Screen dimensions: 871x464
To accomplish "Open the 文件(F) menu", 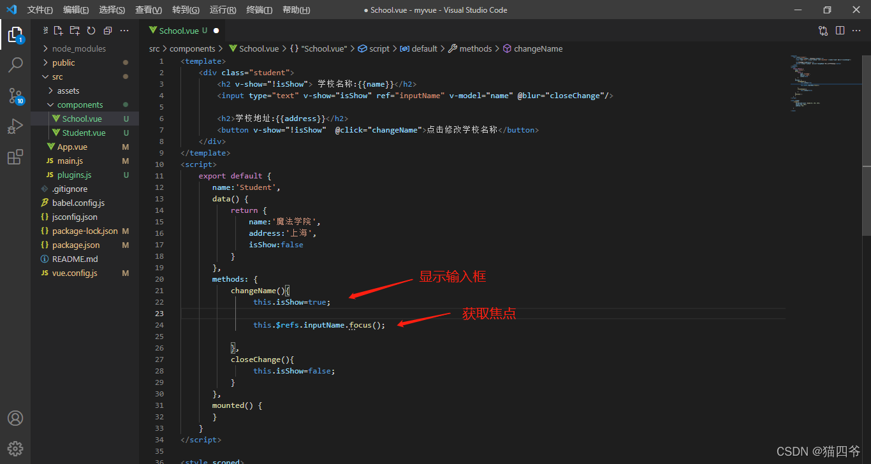I will click(40, 10).
